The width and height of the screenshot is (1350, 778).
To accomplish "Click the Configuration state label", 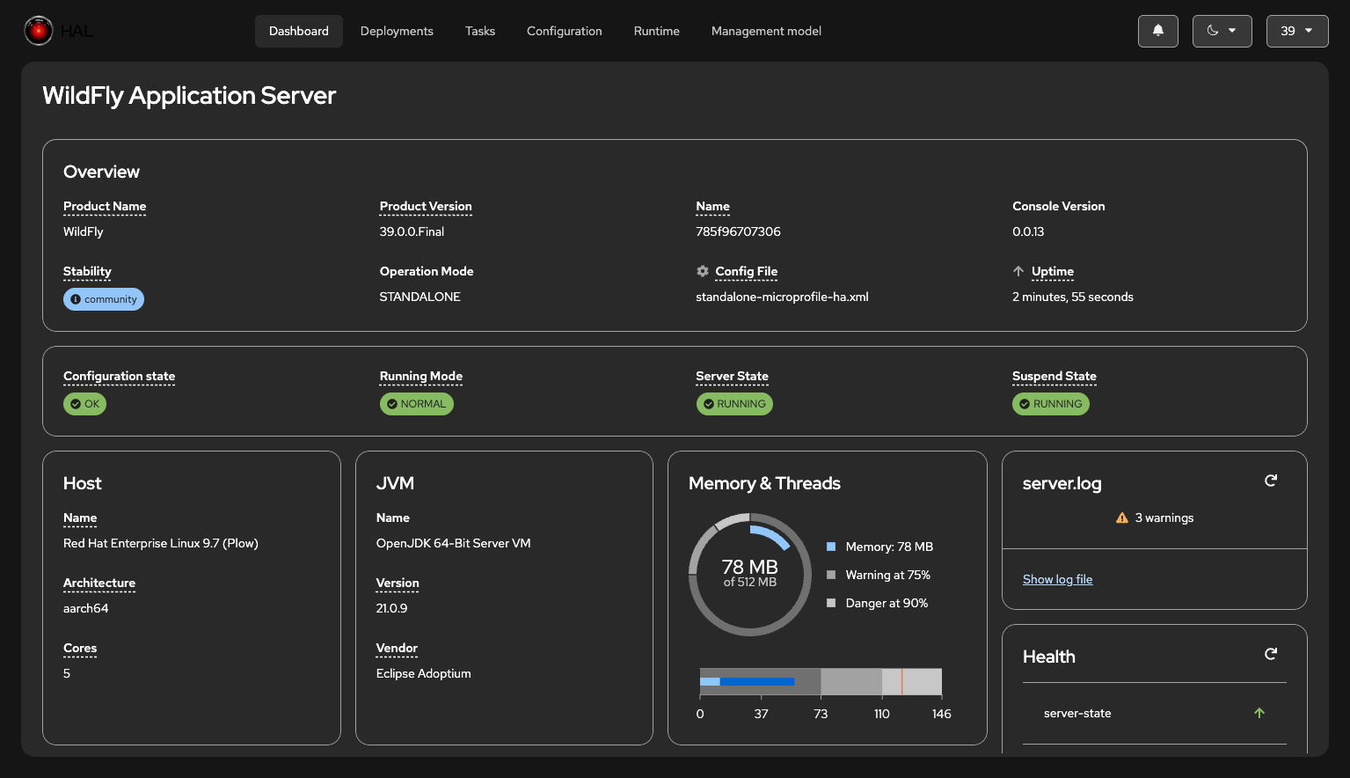I will pyautogui.click(x=120, y=376).
